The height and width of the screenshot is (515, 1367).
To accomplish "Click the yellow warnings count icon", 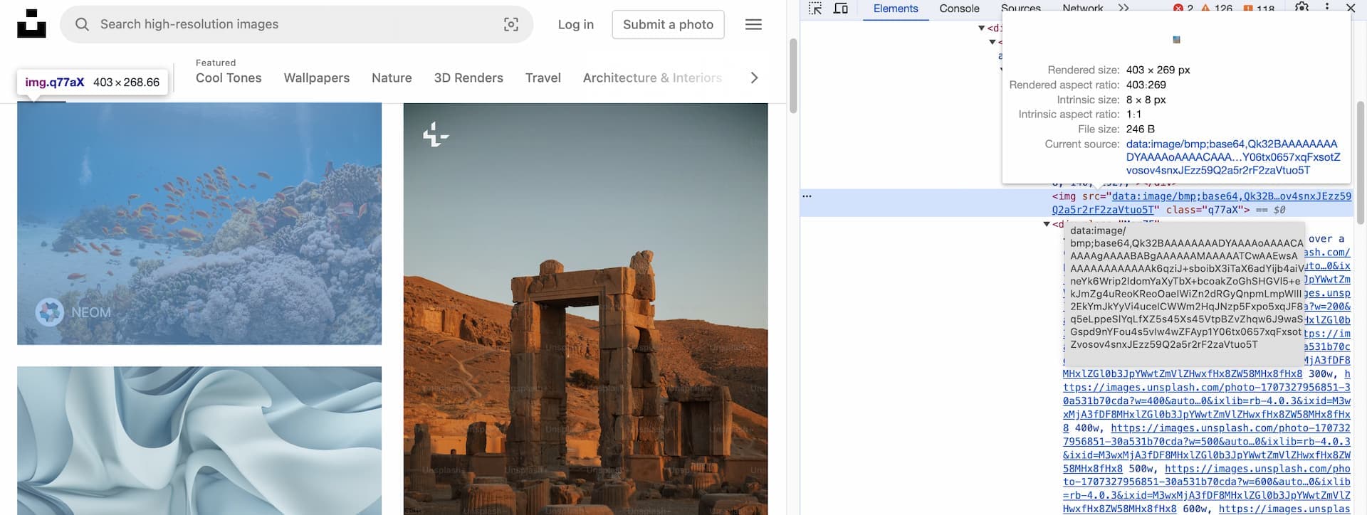I will point(1205,9).
